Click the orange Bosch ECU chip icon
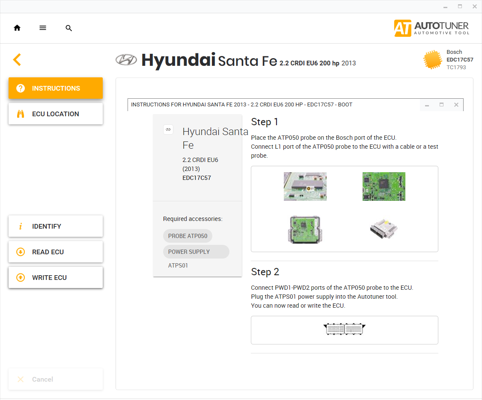 point(432,60)
